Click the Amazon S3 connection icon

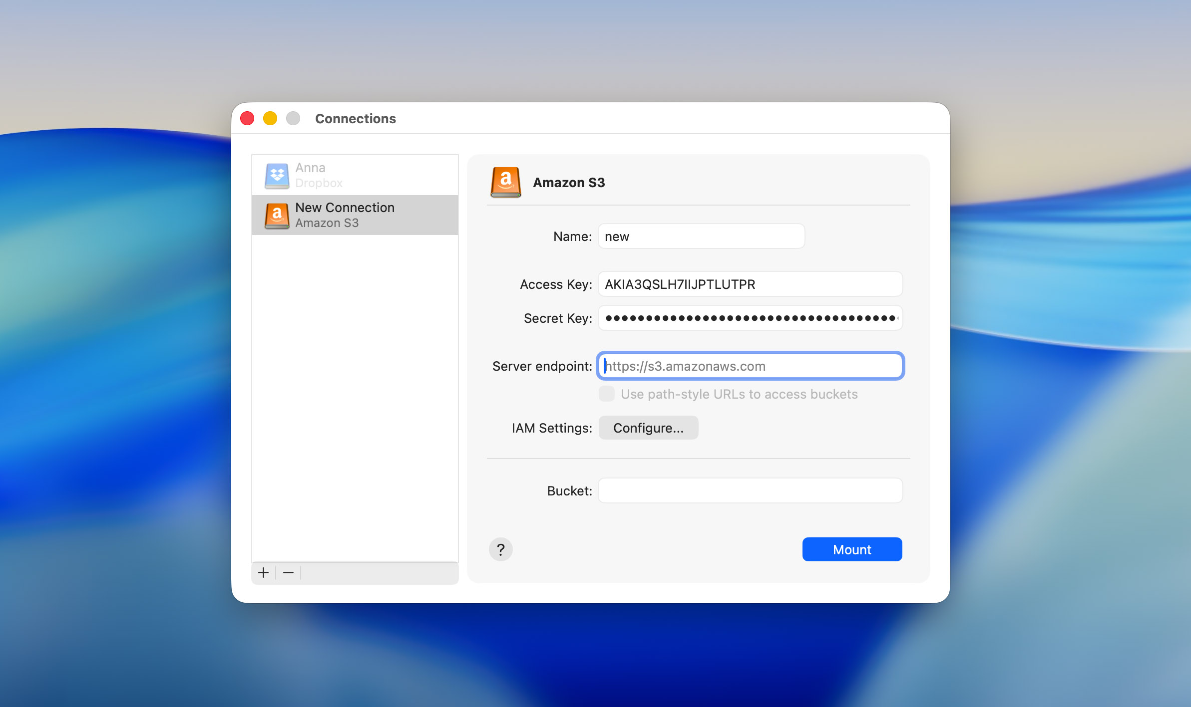[x=278, y=215]
